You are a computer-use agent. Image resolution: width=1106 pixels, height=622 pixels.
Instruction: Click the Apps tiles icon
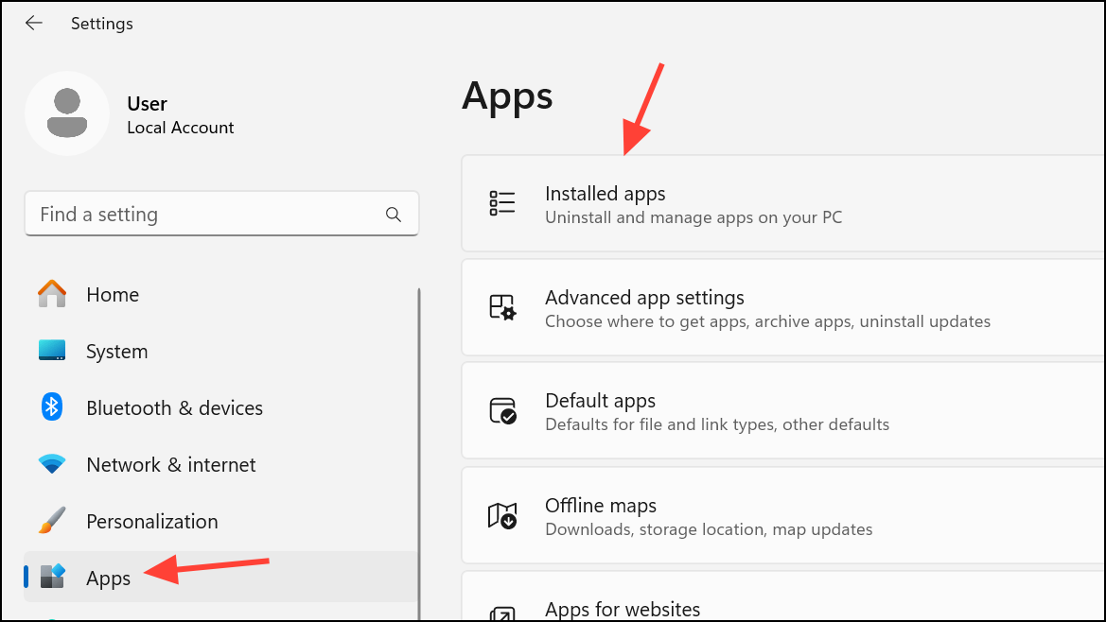click(x=52, y=577)
